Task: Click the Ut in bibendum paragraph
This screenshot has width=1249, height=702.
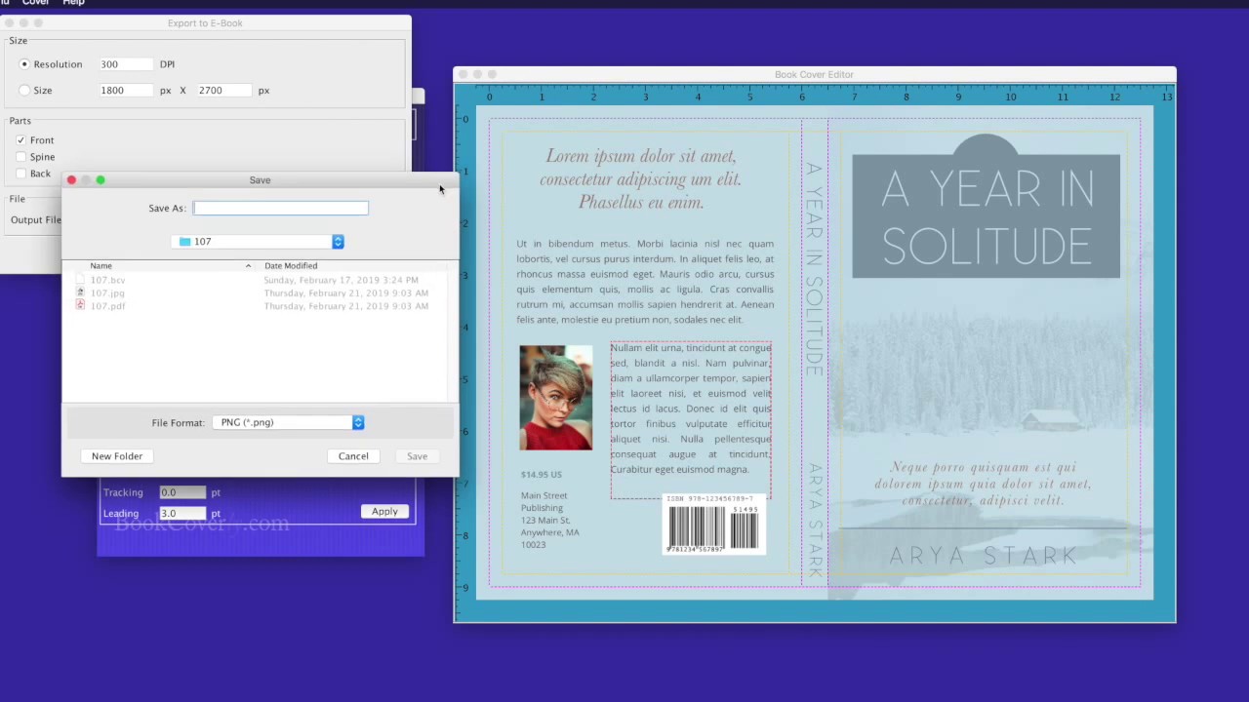Action: 645,282
